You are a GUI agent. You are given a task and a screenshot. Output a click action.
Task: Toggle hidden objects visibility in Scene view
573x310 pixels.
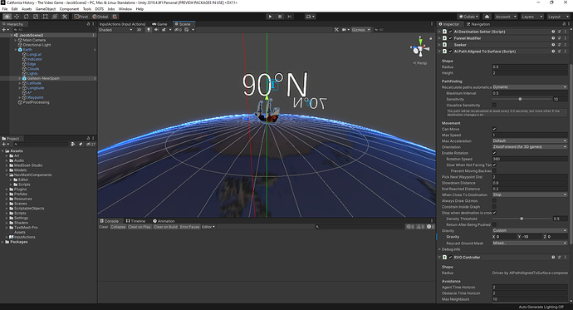click(x=178, y=30)
